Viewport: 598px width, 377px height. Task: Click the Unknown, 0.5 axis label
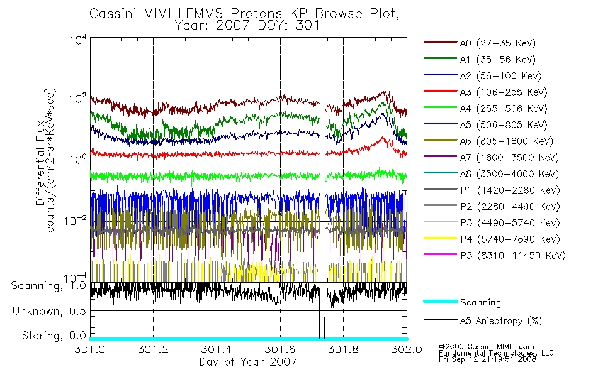[x=50, y=311]
